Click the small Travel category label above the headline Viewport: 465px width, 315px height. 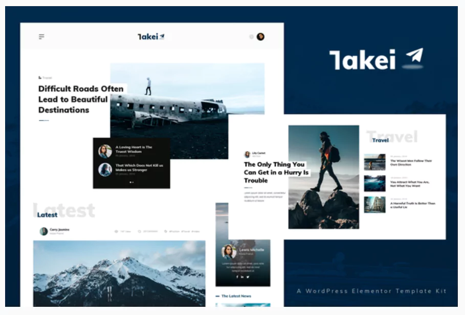click(45, 78)
